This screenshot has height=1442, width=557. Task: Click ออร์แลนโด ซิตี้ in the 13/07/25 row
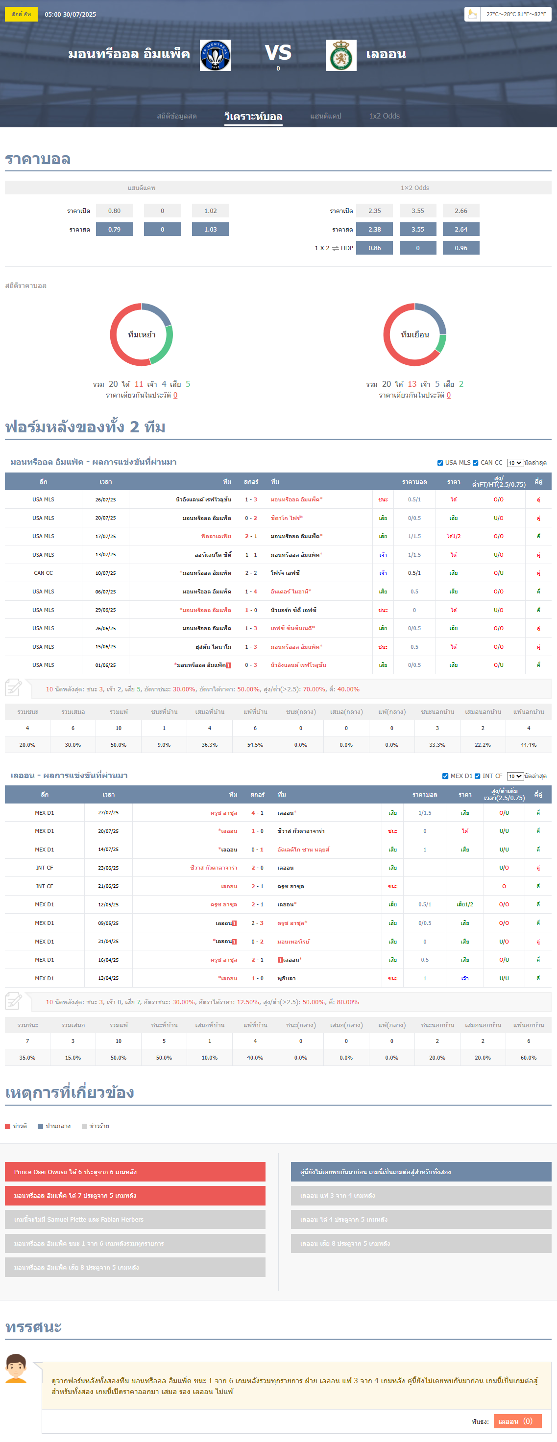coord(213,555)
